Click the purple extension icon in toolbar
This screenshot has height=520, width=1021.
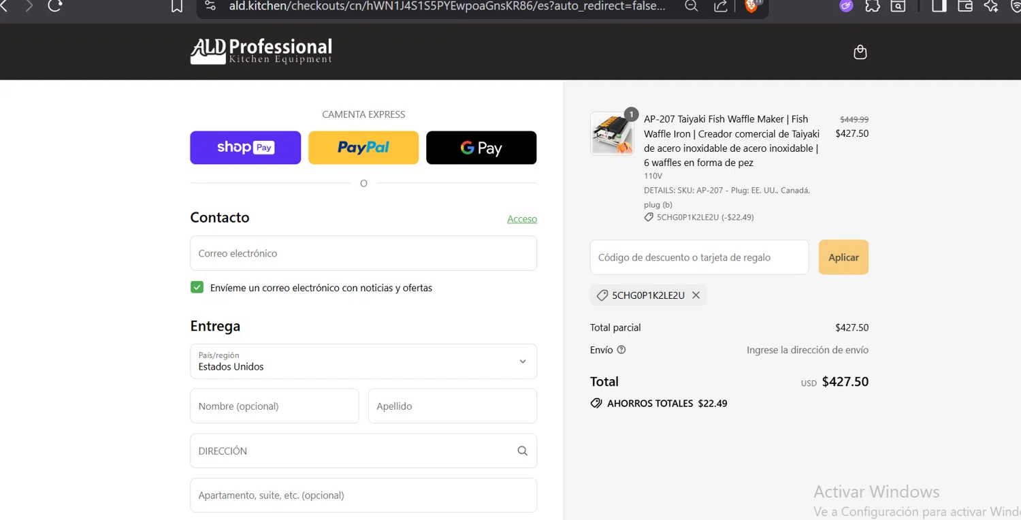(x=846, y=6)
